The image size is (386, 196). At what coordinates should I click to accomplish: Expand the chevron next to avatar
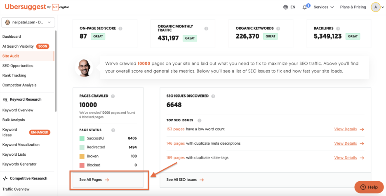point(383,7)
